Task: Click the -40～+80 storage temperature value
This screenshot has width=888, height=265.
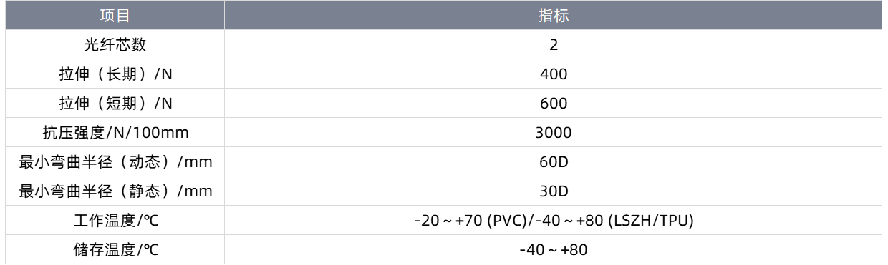Action: pos(554,250)
